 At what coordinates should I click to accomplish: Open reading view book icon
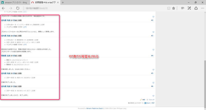click(x=169, y=8)
